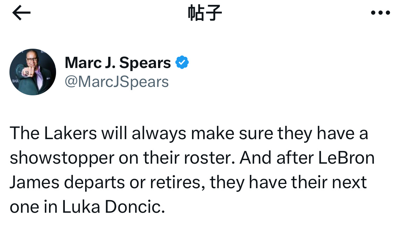Tap the word James in the third line
The width and height of the screenshot is (410, 232).
pos(34,182)
